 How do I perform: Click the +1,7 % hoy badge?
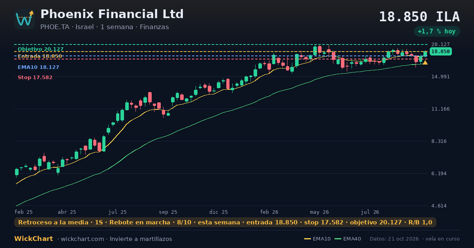pyautogui.click(x=436, y=31)
